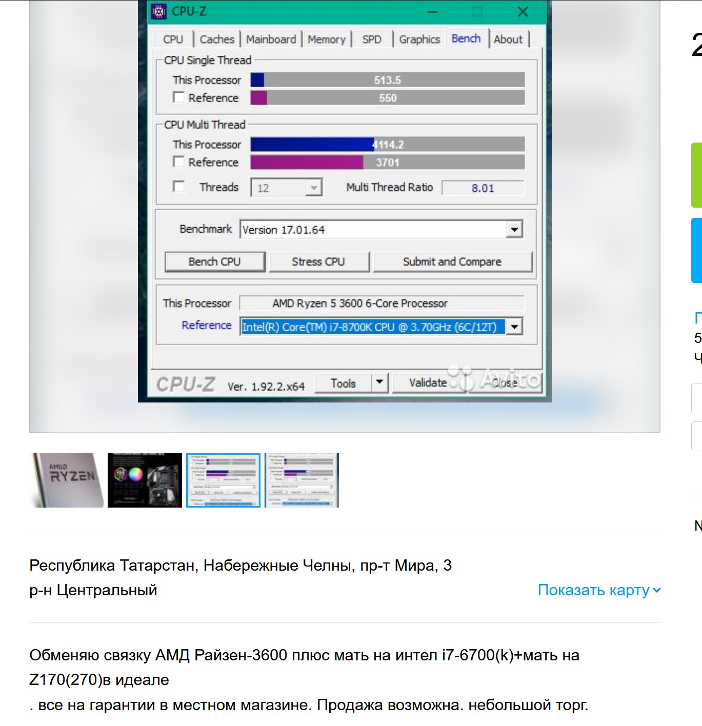Switch to the Mainboard tab

click(271, 39)
